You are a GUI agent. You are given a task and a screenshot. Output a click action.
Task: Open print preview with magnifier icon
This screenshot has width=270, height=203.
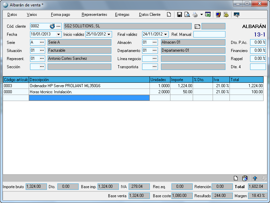pyautogui.click(x=187, y=15)
